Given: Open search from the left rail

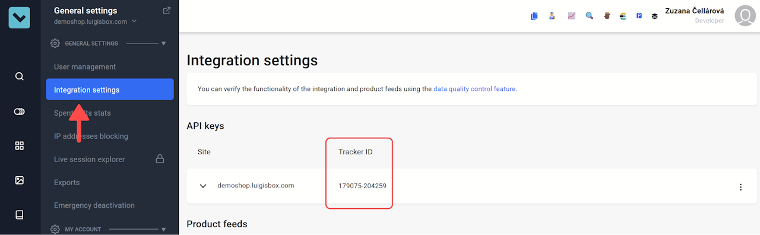Looking at the screenshot, I should pos(20,76).
